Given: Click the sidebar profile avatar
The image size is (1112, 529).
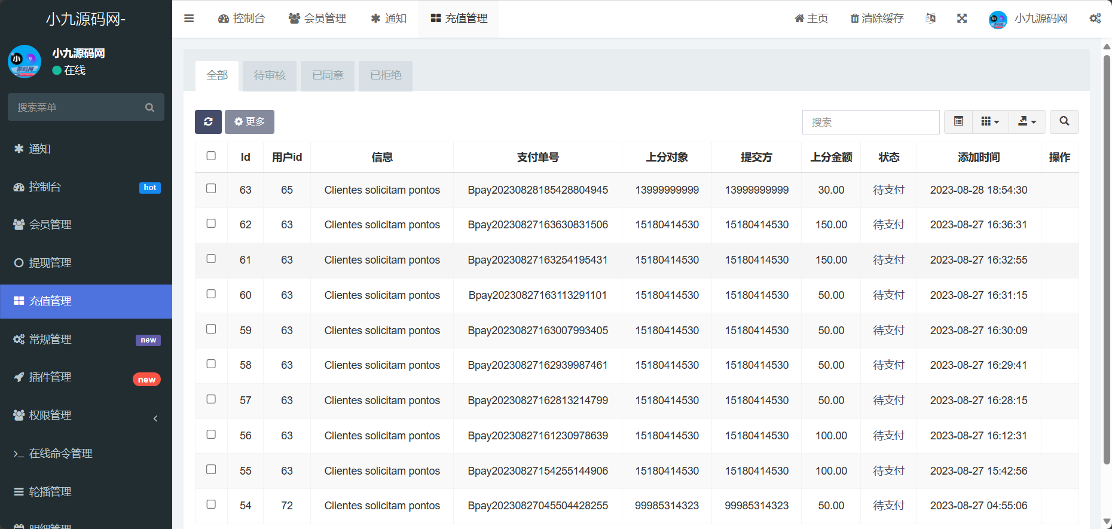Looking at the screenshot, I should 25,62.
